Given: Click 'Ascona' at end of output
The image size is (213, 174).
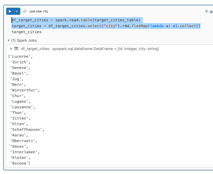Looking at the screenshot, I should click(x=20, y=163).
